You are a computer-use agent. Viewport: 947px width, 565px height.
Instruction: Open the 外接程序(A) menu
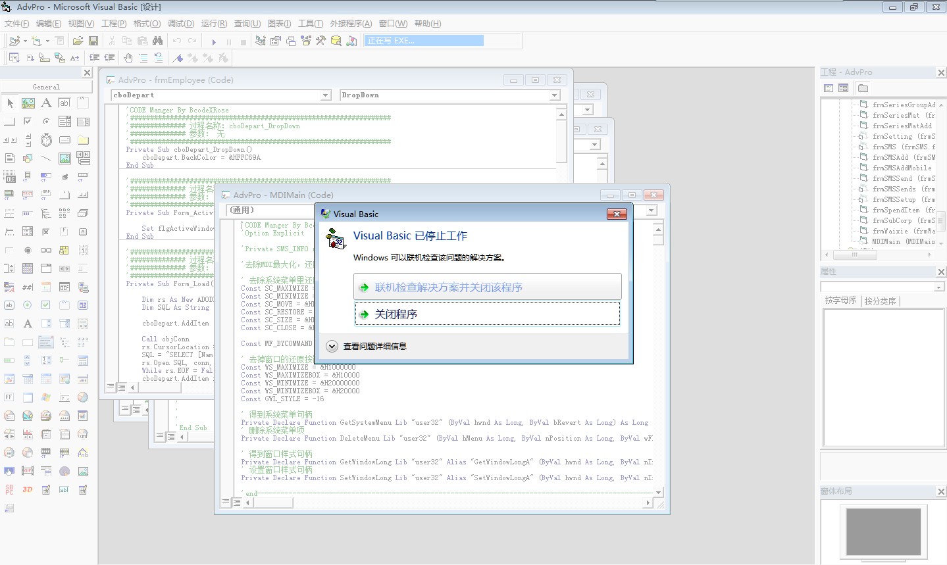pyautogui.click(x=351, y=24)
